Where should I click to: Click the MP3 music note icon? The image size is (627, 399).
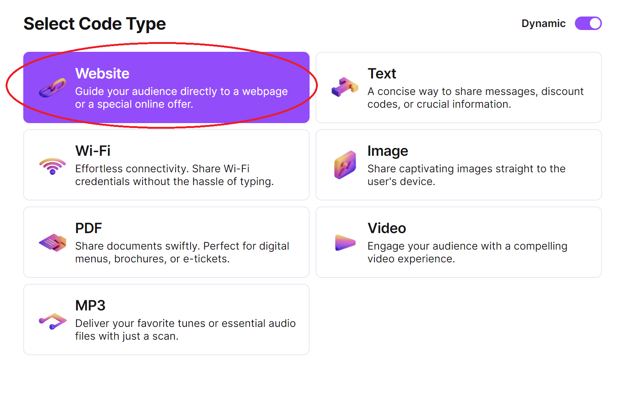tap(53, 321)
